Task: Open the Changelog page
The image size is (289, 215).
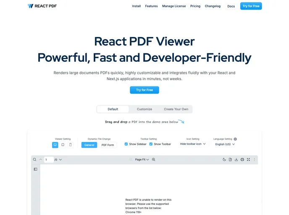Action: tap(213, 6)
